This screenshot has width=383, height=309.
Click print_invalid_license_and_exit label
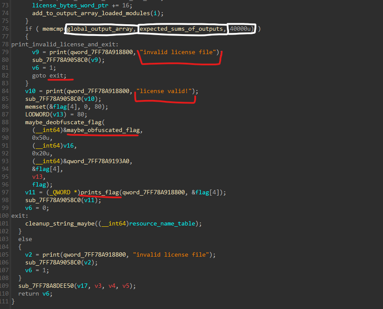point(64,44)
